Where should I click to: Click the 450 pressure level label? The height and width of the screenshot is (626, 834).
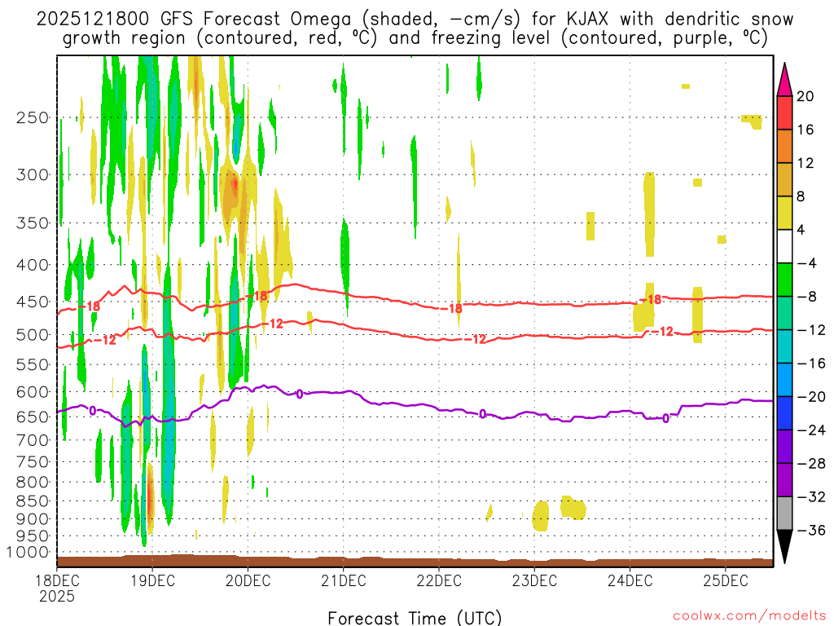(33, 302)
